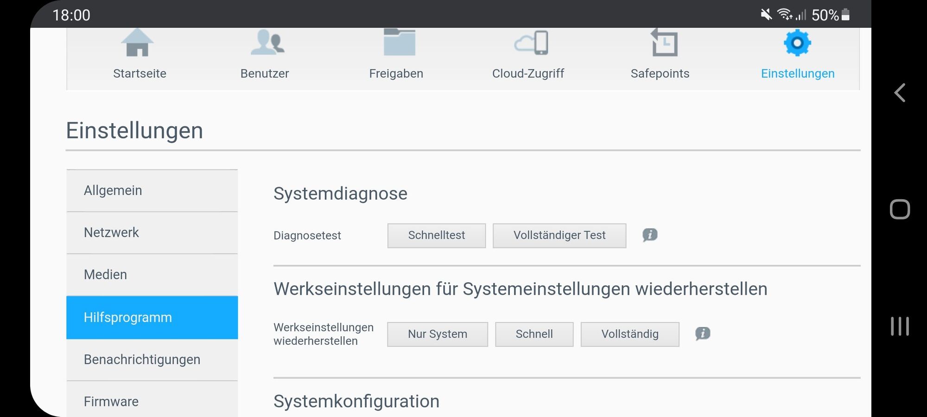Viewport: 927px width, 417px height.
Task: Select the Hilfsprogramm settings tab
Action: [x=152, y=317]
